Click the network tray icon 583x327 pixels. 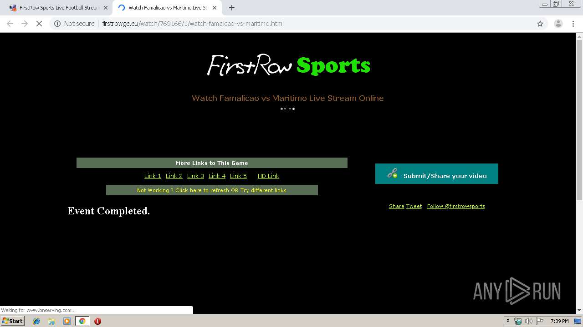point(518,321)
